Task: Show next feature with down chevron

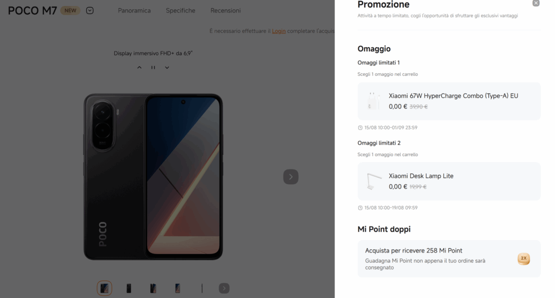Action: tap(167, 68)
